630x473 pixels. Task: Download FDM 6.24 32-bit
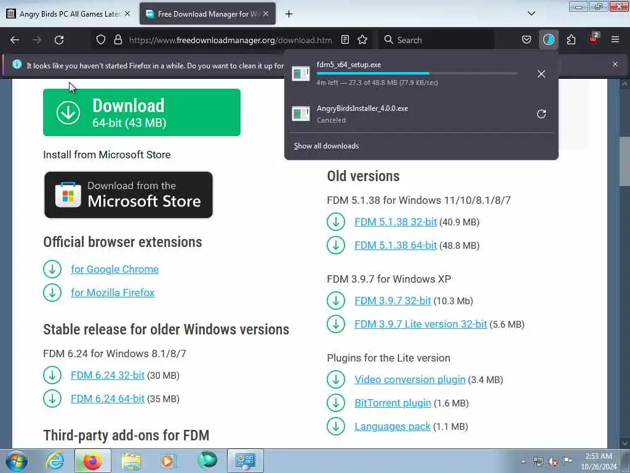pos(107,375)
